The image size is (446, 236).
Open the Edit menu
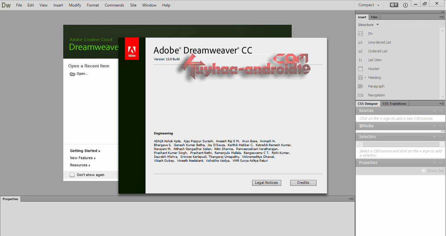click(x=31, y=5)
